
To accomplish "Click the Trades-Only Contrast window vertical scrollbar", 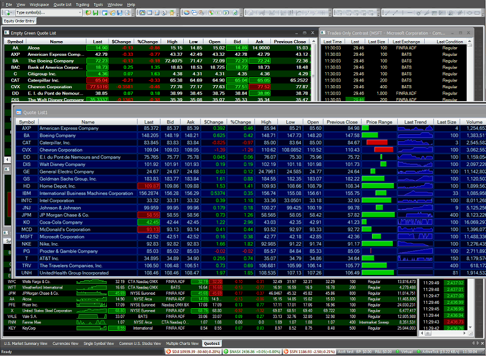I will tap(469, 70).
